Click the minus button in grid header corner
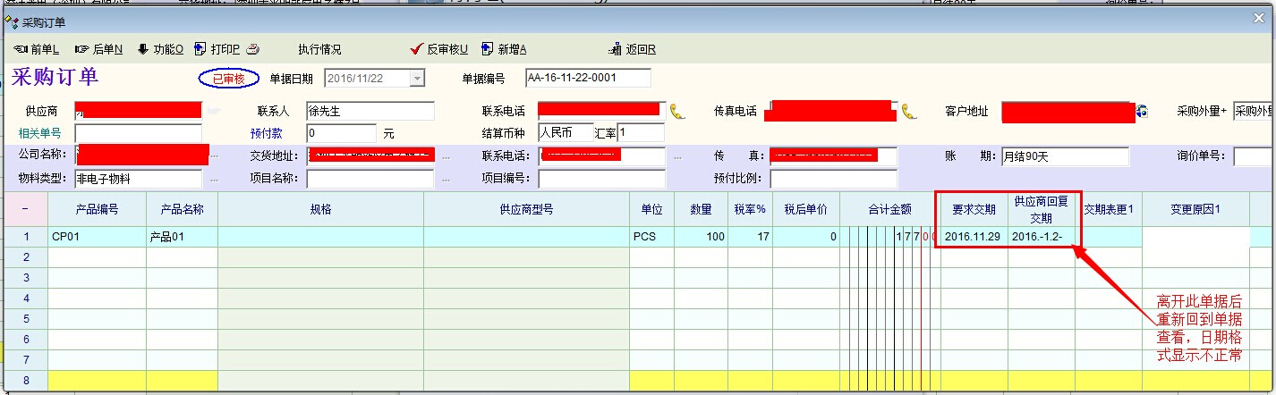 point(25,209)
